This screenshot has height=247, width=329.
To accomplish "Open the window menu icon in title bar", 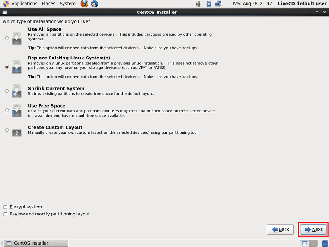I will [5, 12].
